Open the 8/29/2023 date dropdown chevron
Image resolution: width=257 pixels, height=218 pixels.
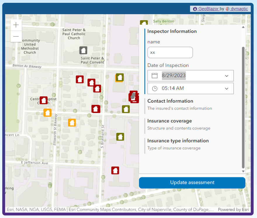[227, 76]
